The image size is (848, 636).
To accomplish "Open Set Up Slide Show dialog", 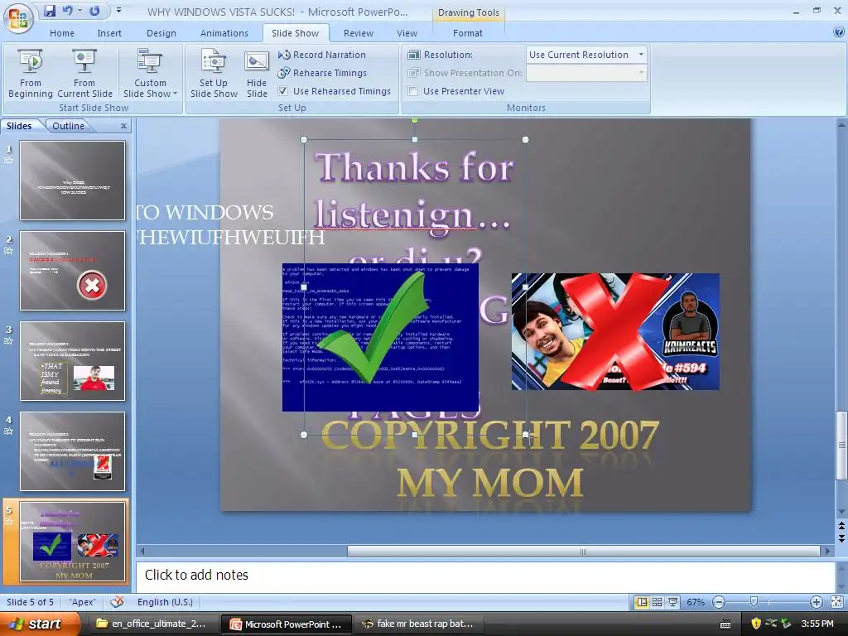I will click(214, 73).
